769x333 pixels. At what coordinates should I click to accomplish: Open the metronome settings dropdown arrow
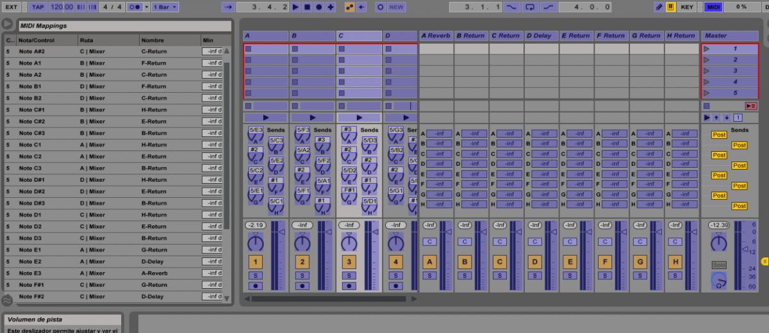point(147,7)
